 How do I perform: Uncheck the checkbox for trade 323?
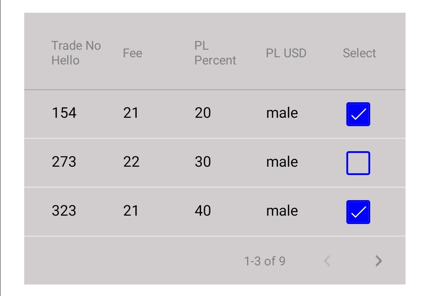point(358,212)
